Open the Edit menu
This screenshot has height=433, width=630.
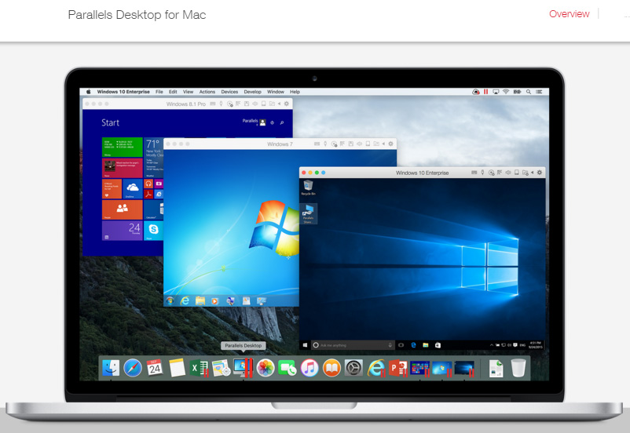(x=173, y=92)
